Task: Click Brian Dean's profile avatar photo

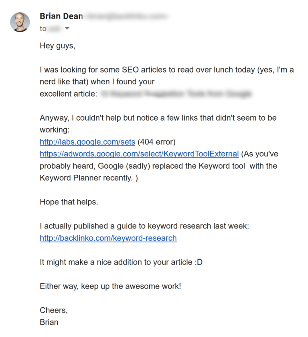Action: click(x=20, y=22)
